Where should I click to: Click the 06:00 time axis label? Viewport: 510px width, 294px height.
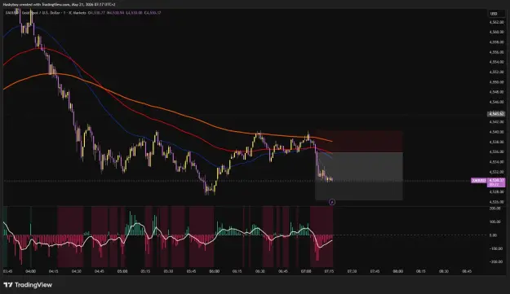pyautogui.click(x=215, y=271)
